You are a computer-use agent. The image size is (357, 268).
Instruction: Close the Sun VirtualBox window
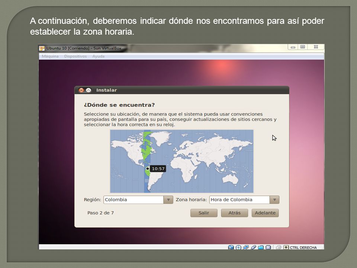(316, 47)
